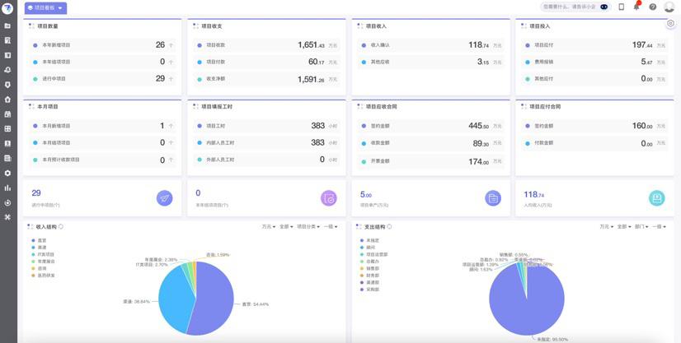
Task: Open dashboard settings gear at top right
Action: pos(670,24)
